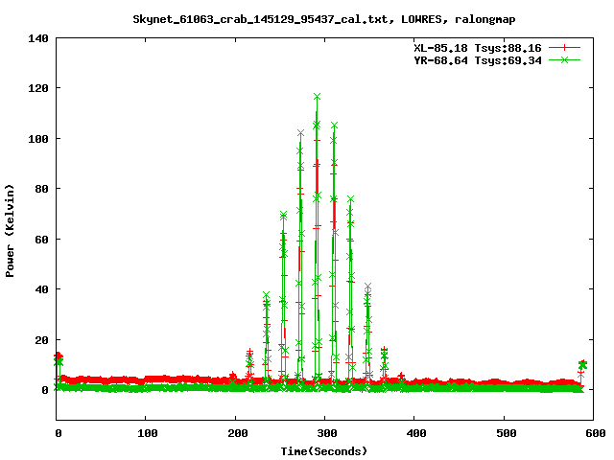Select the green marker at the trace's far right end
The height and width of the screenshot is (460, 614).
click(x=582, y=365)
